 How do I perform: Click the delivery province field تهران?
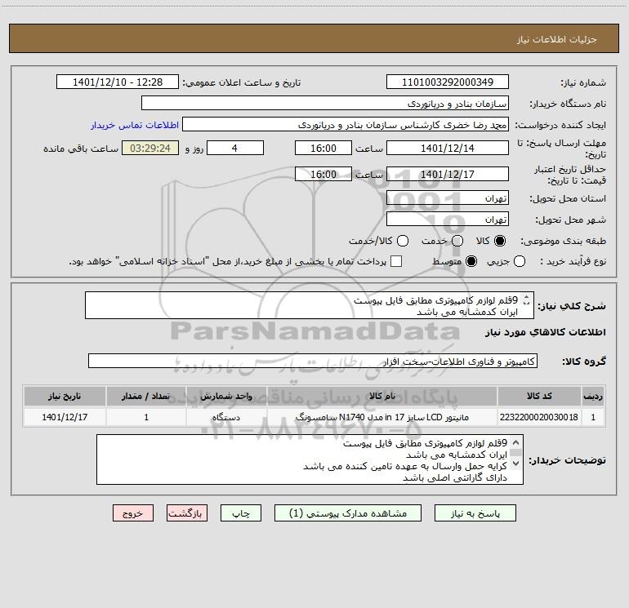448,197
